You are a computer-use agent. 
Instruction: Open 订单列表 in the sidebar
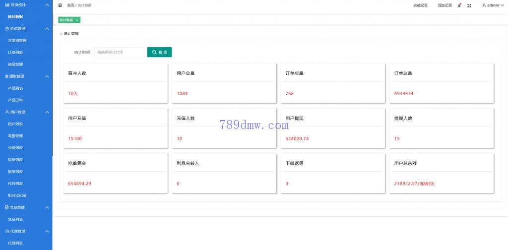pos(15,53)
